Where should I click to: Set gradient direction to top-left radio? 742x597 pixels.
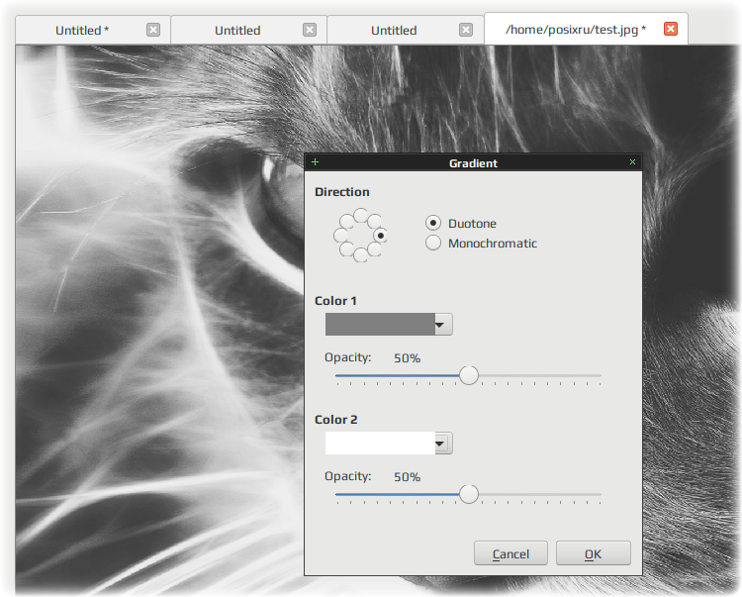(347, 221)
